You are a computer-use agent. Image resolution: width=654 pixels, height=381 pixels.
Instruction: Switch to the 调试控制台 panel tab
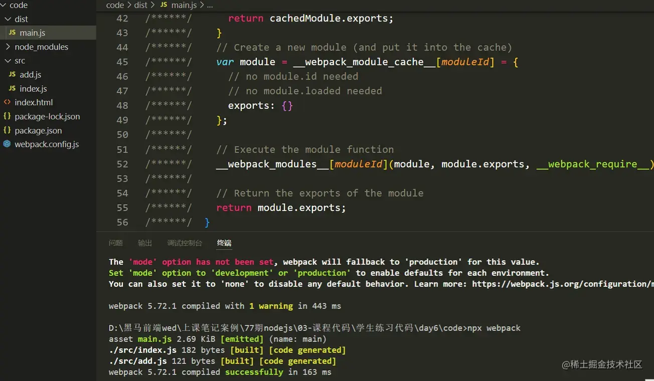point(185,243)
